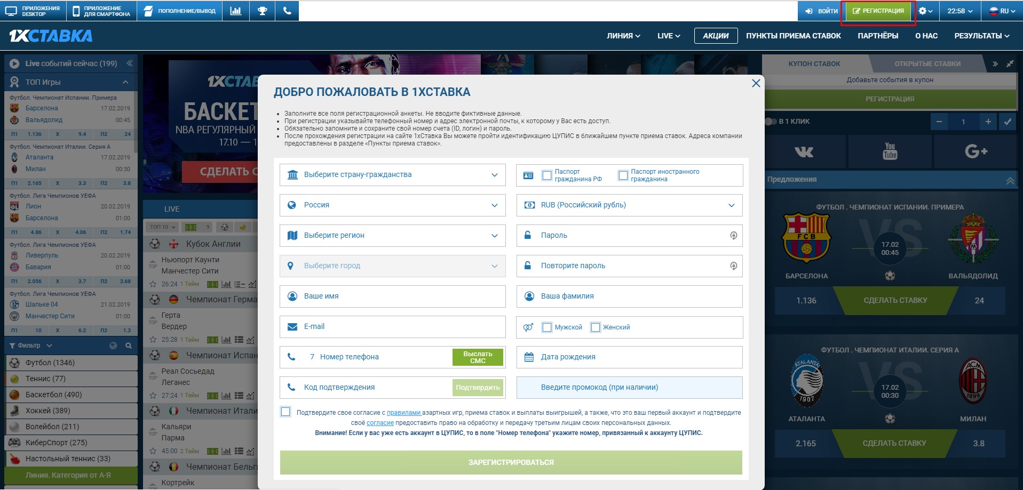Open the правилами link
1023x490 pixels.
coord(403,413)
